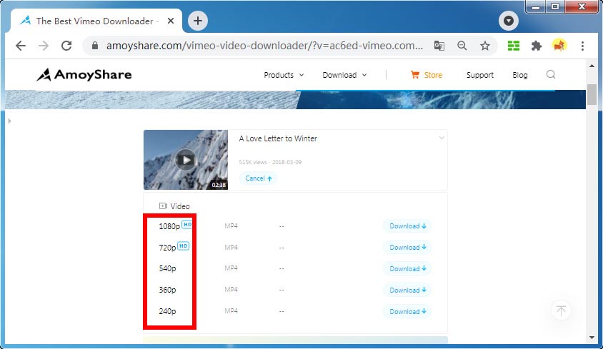Select the 1080p quality label
Screen dimensions: 603x349
169,226
